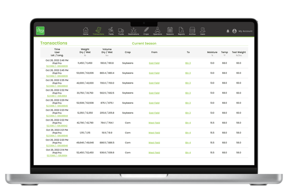Open Bin 3 link in 2:23 PM row
Screen dimensions: 288x187
coord(188,113)
